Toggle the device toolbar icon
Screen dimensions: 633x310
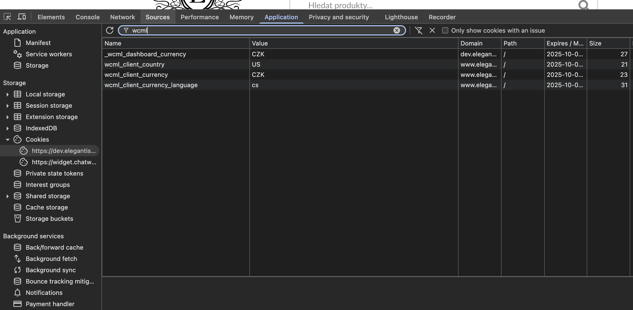[x=22, y=17]
